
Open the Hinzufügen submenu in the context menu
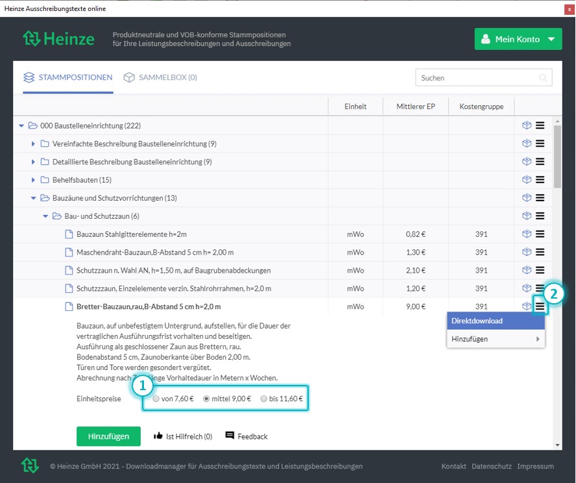coord(496,339)
